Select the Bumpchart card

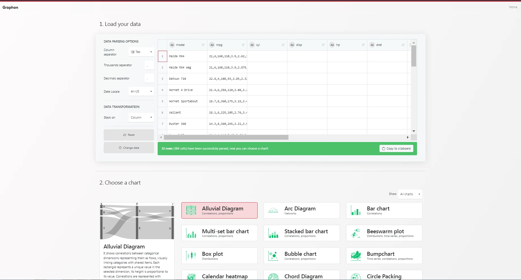pos(384,255)
